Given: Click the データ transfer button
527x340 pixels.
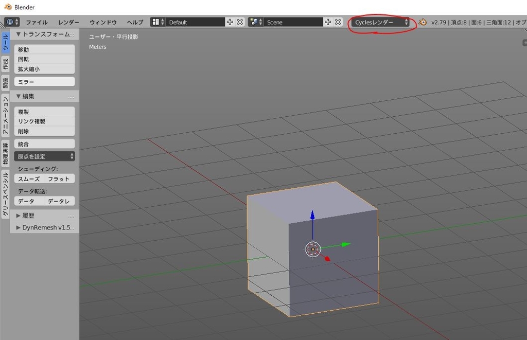Looking at the screenshot, I should pyautogui.click(x=29, y=201).
